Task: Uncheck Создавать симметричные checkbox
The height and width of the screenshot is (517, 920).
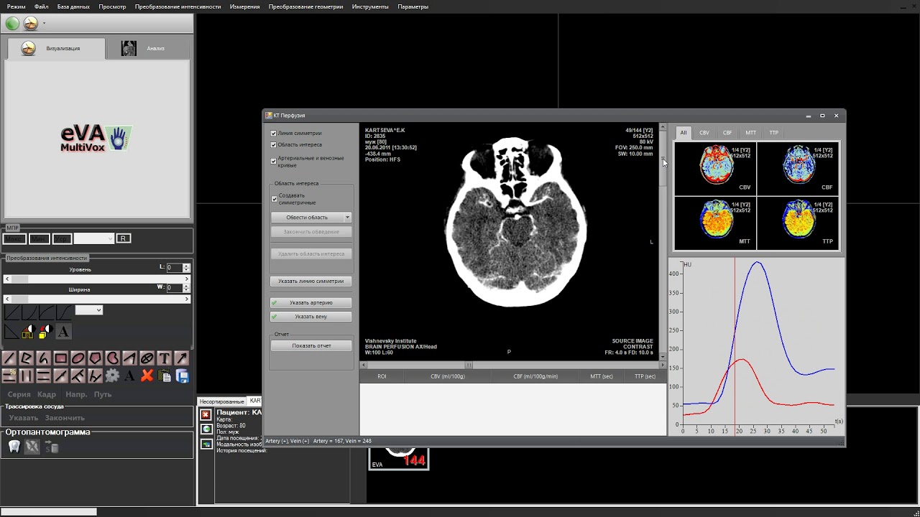Action: [x=274, y=199]
